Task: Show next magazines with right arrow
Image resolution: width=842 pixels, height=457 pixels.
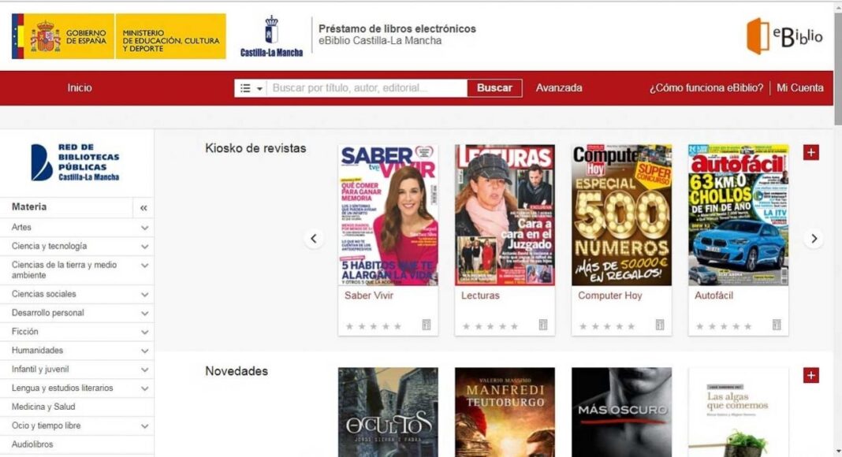Action: pyautogui.click(x=814, y=239)
